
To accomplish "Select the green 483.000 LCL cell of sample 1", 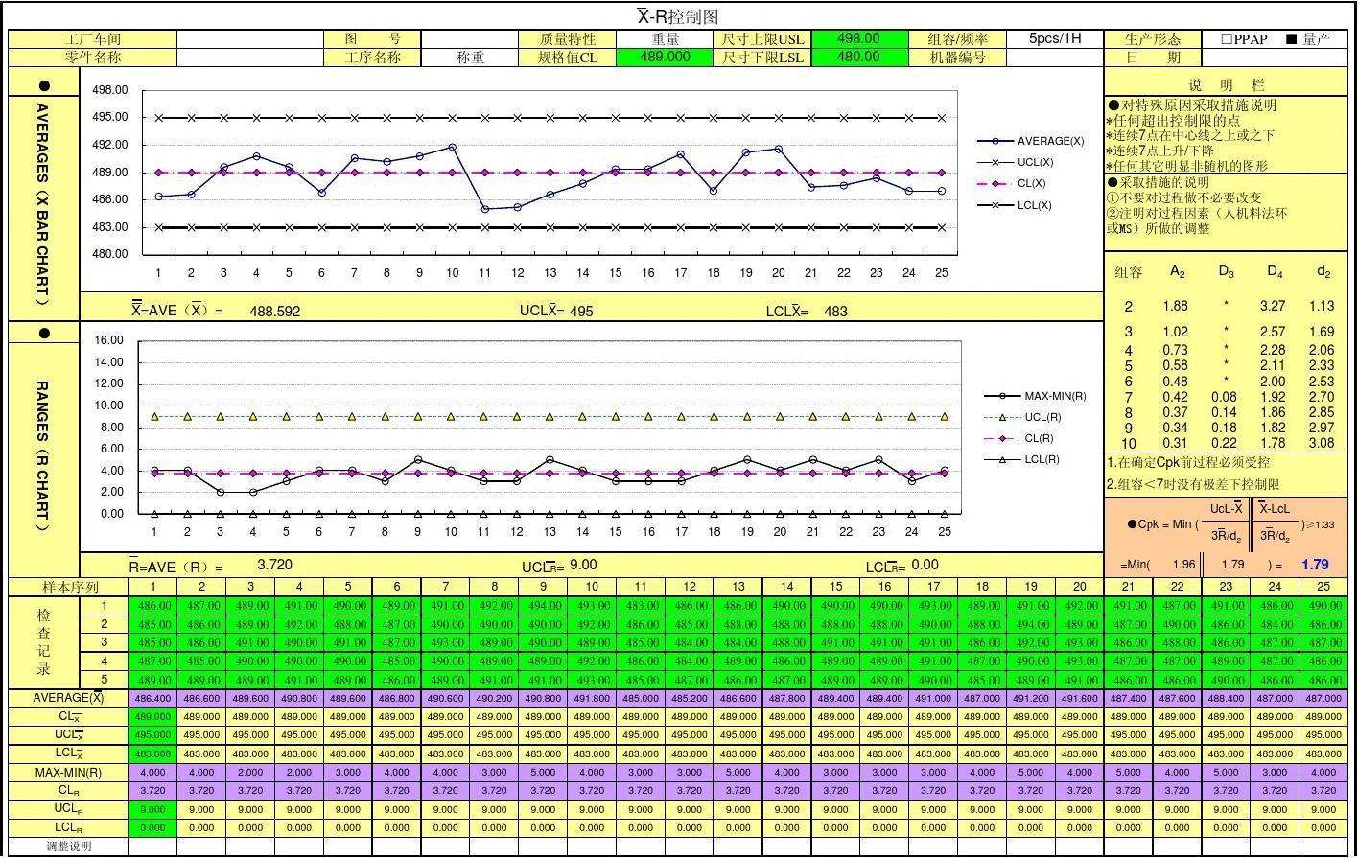I will tap(153, 754).
